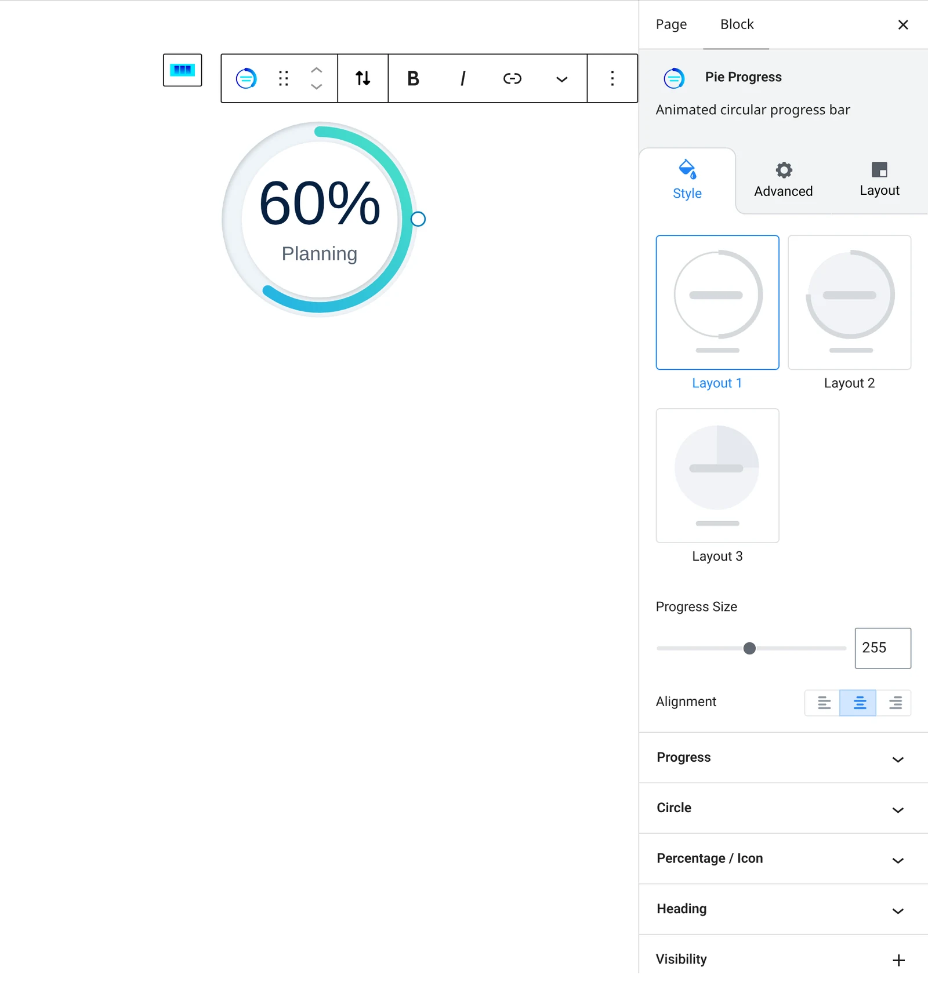Click the drag handle dots in toolbar
Screen dimensions: 928x1007
[x=283, y=78]
